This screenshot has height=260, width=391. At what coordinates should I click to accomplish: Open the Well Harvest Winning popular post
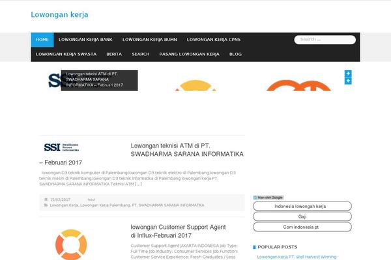click(x=297, y=257)
